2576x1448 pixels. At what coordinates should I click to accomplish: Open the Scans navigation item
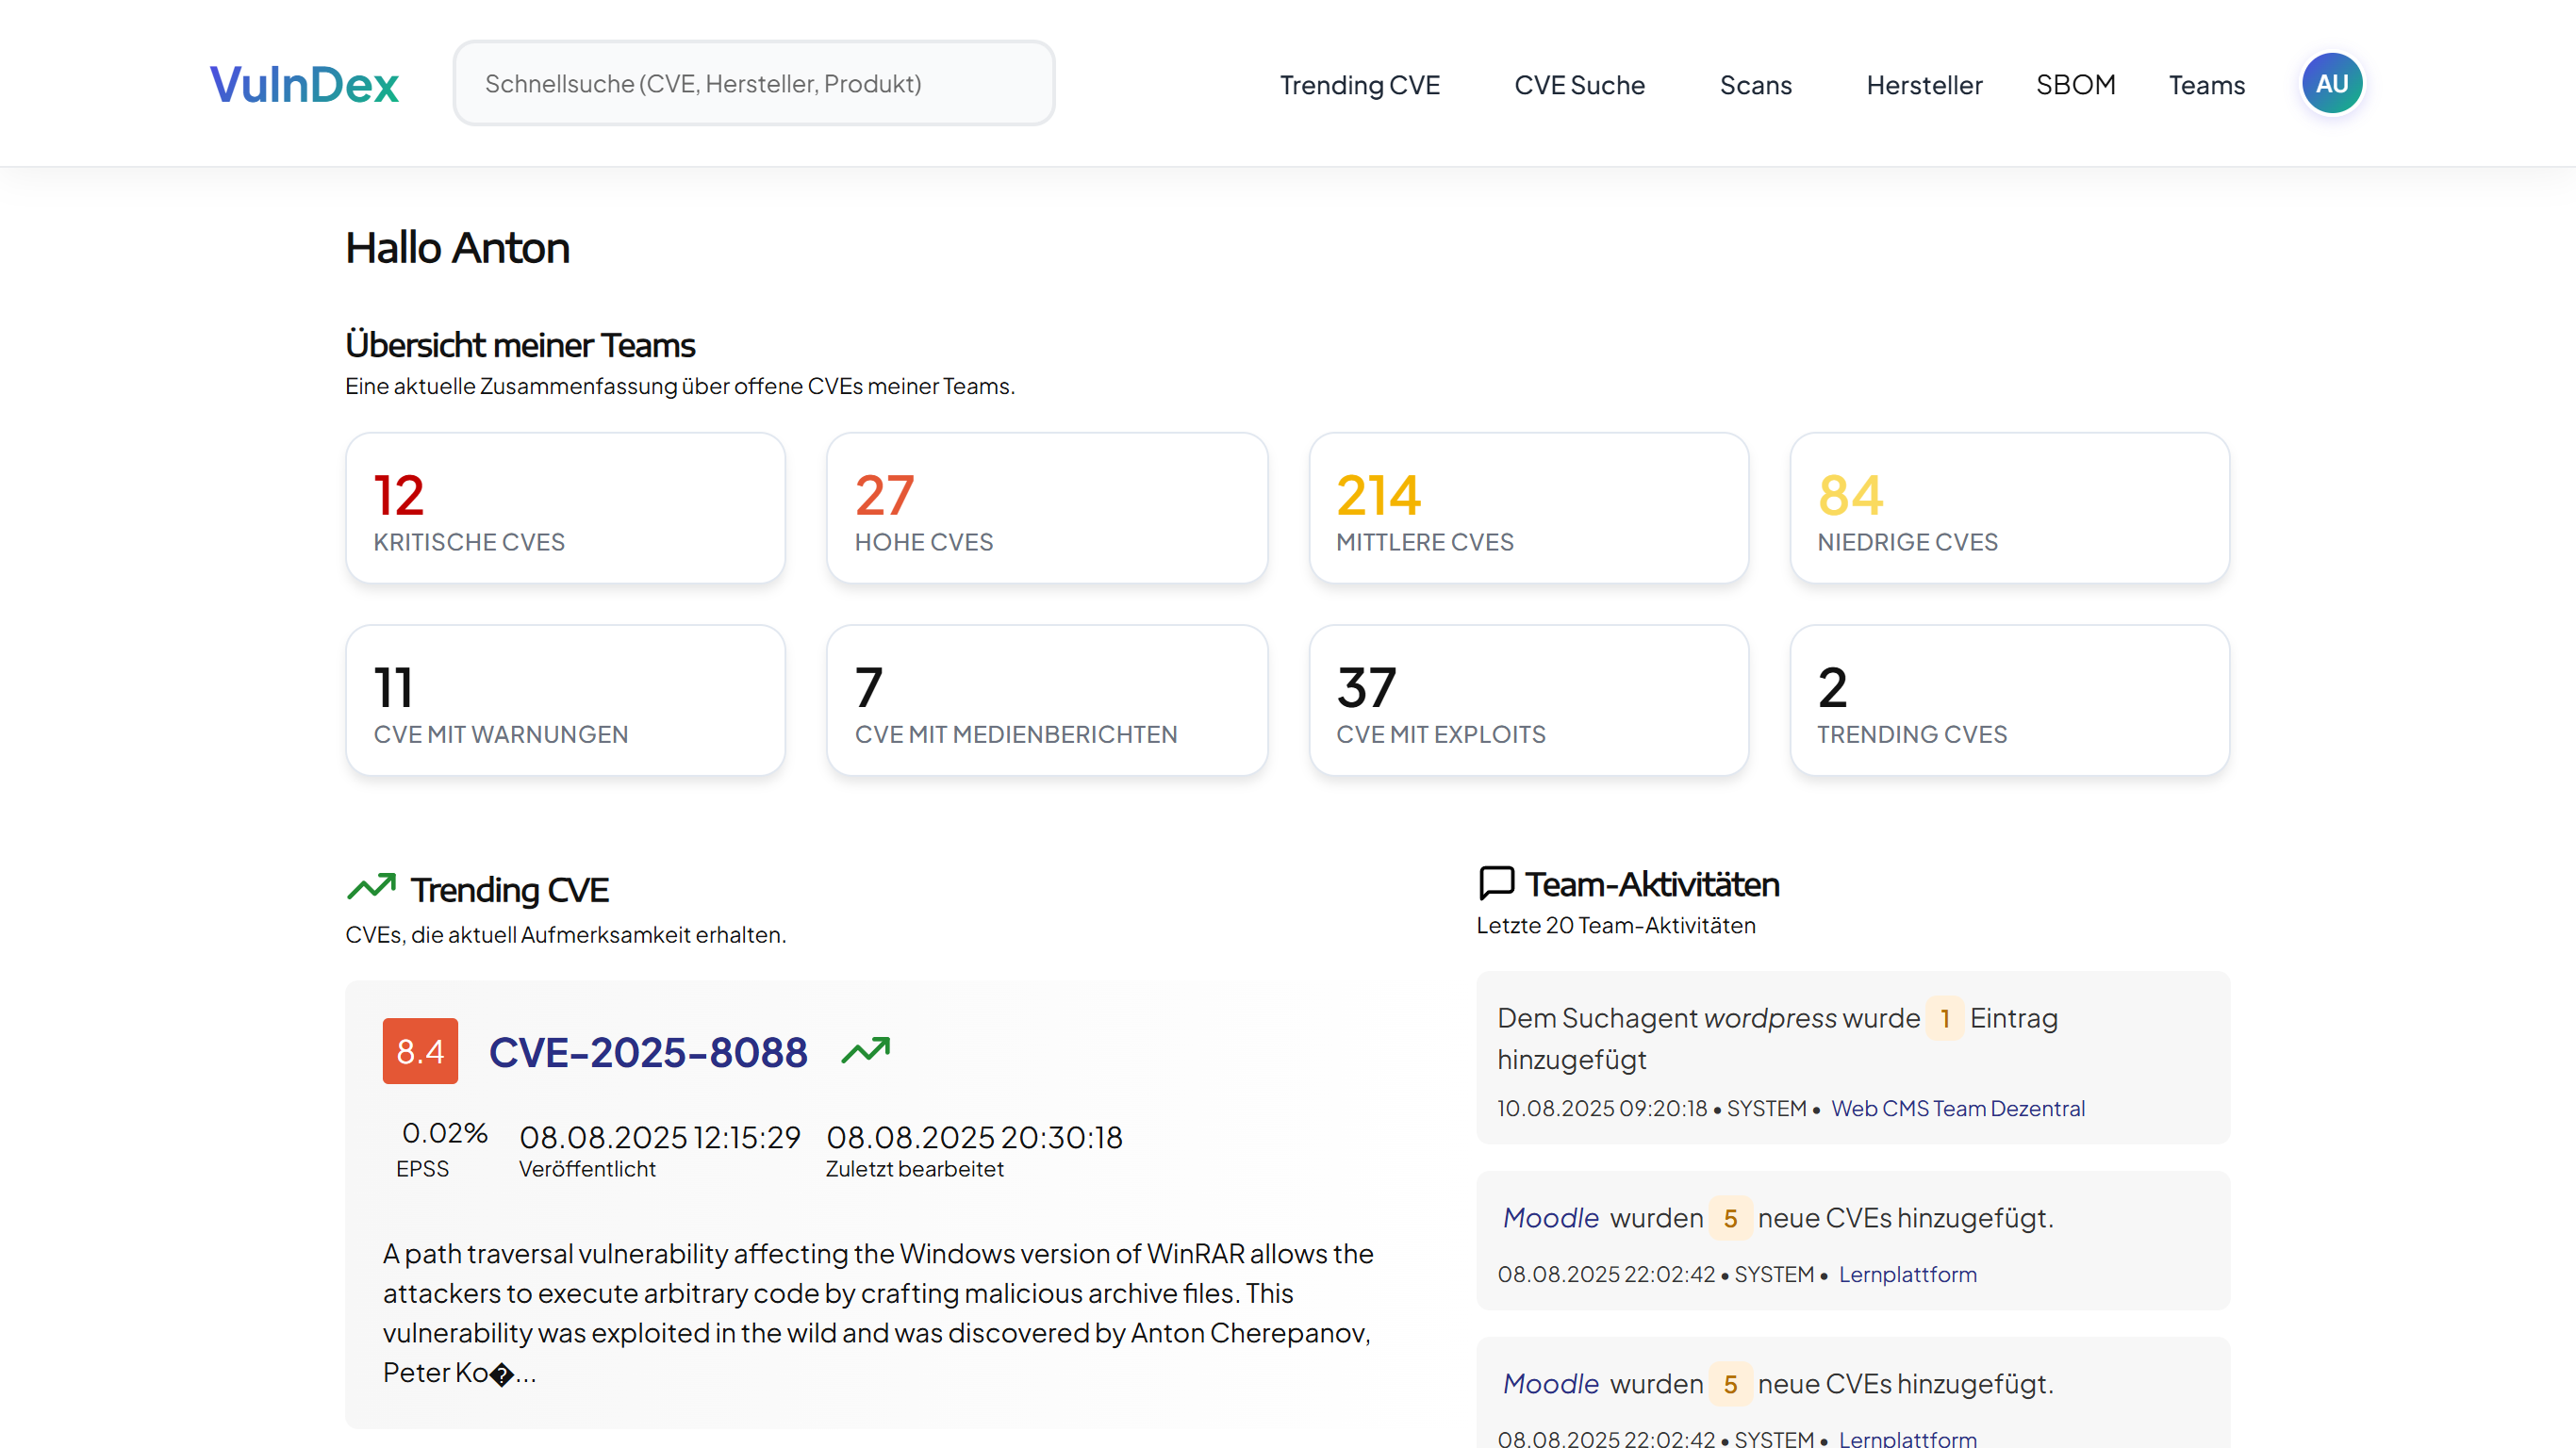(x=1755, y=85)
